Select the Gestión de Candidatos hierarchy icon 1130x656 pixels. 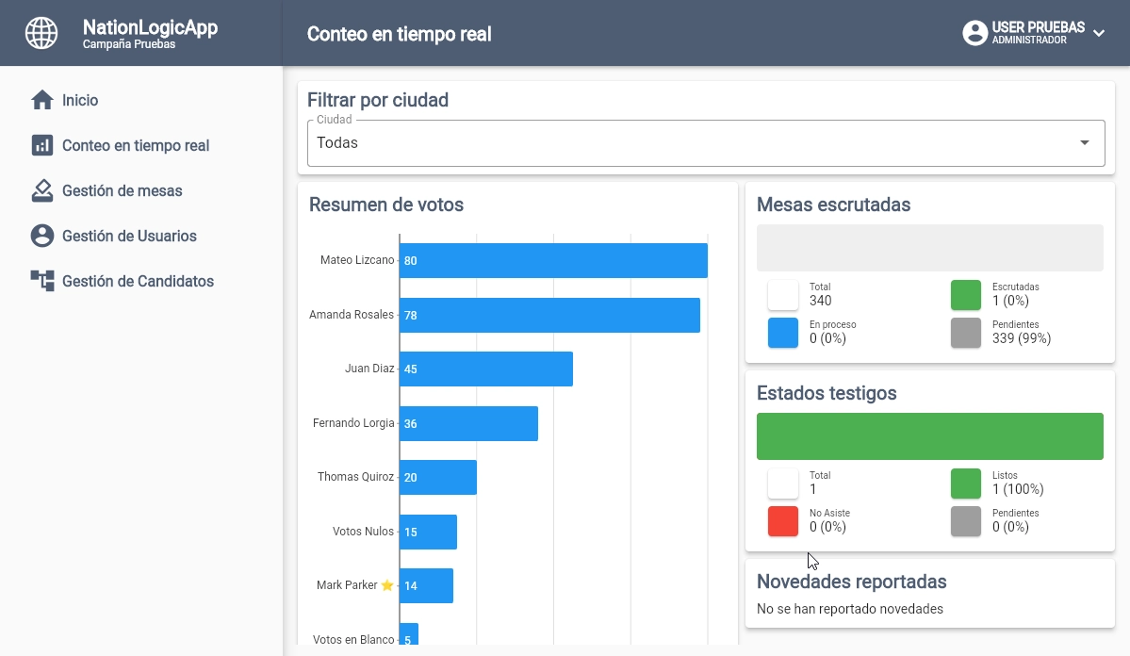coord(43,281)
